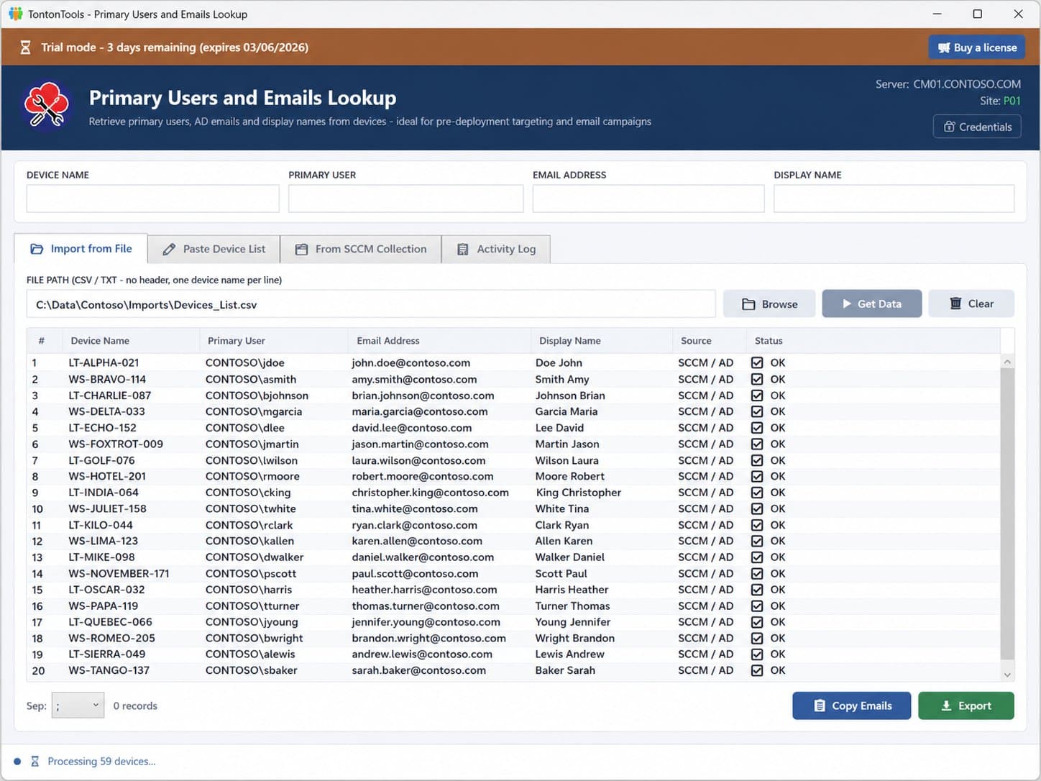1041x781 pixels.
Task: Toggle the status checkbox for LT-MIKE-098
Action: tap(757, 557)
